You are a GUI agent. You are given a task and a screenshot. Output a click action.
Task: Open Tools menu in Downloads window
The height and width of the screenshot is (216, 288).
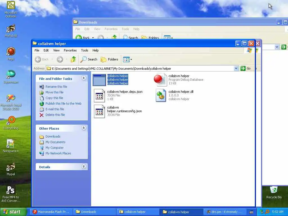click(x=125, y=29)
